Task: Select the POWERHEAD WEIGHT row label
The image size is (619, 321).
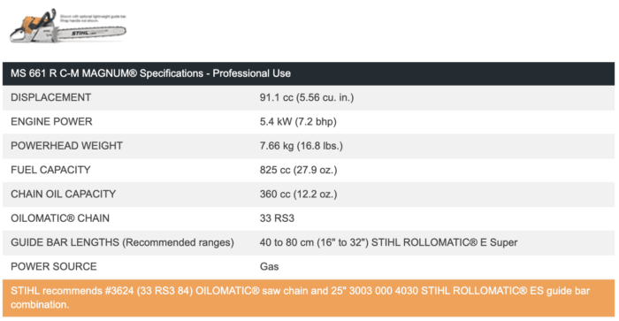Action: pyautogui.click(x=66, y=146)
